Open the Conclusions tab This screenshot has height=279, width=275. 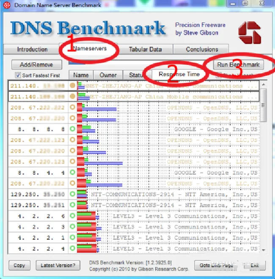coord(202,49)
